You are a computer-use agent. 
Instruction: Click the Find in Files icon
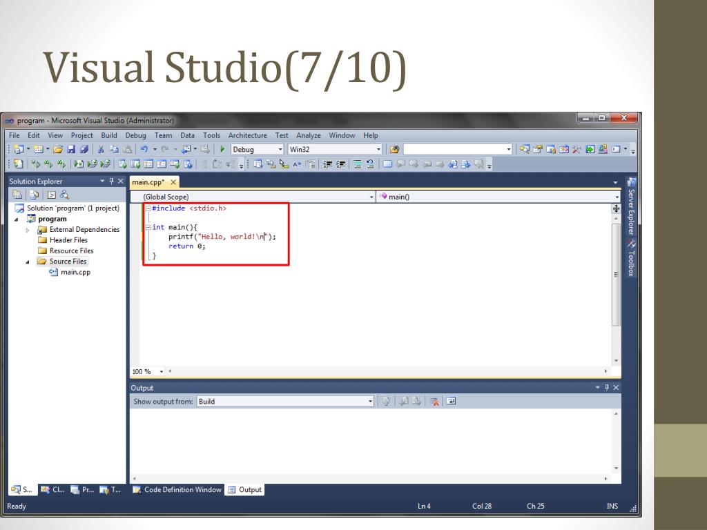coord(394,149)
